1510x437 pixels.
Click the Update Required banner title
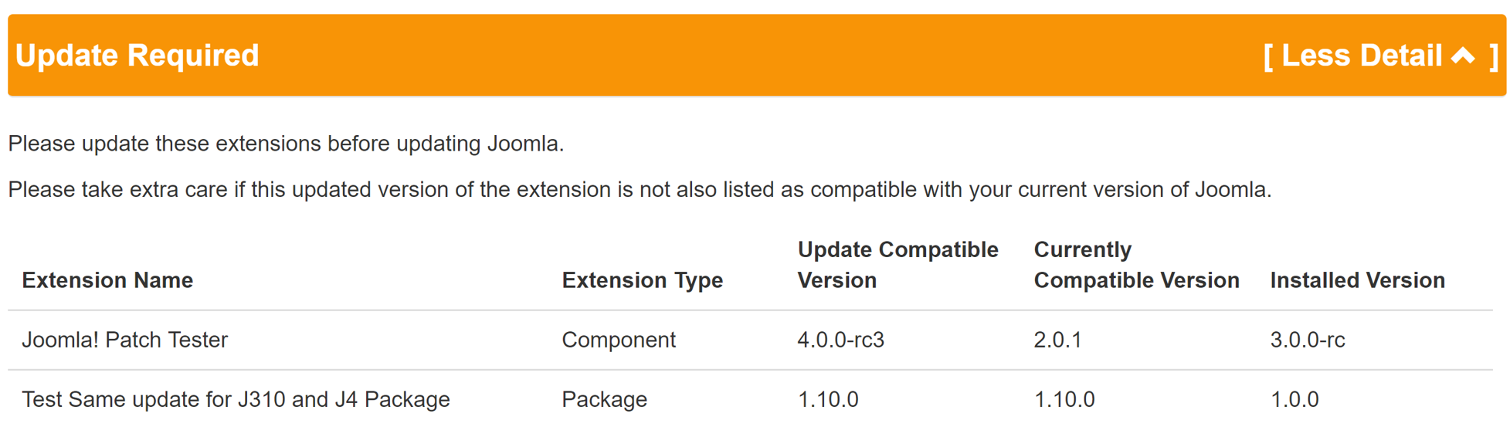(137, 56)
